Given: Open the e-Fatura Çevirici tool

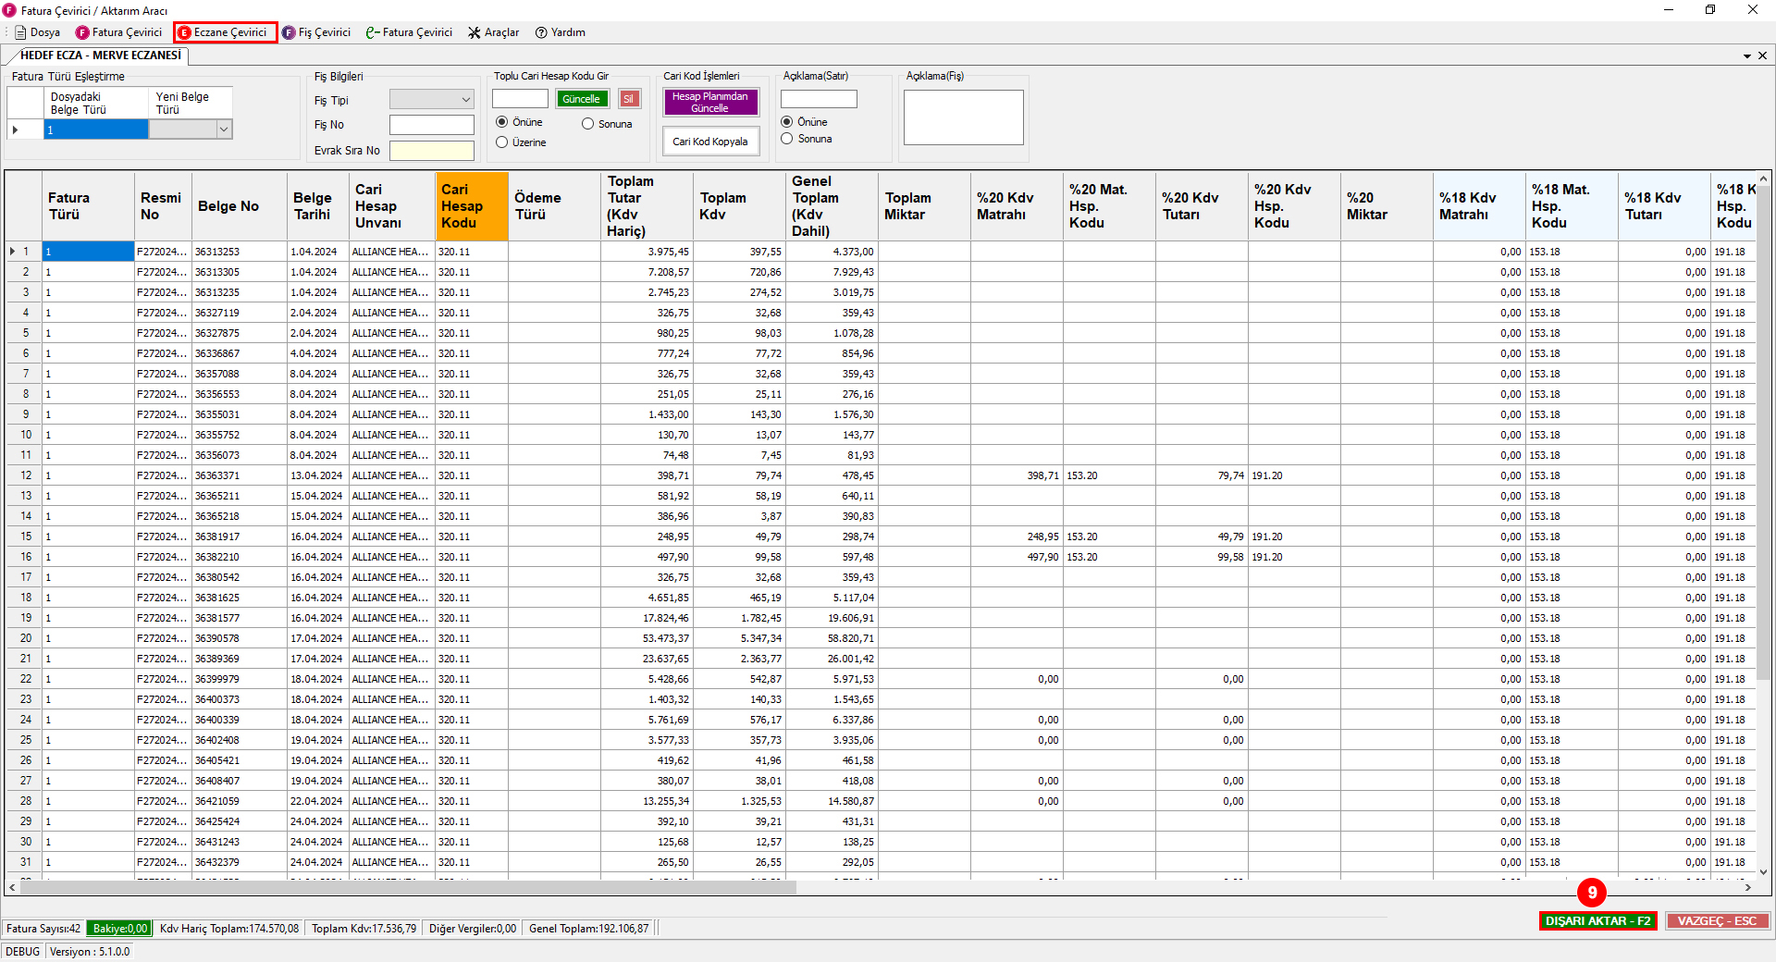Looking at the screenshot, I should (x=409, y=32).
